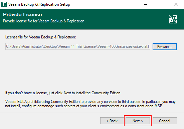Screen dimensions: 184x129
Task: Click the Veeam-1000instances-suite-trial filename in the path
Action: [x=123, y=46]
